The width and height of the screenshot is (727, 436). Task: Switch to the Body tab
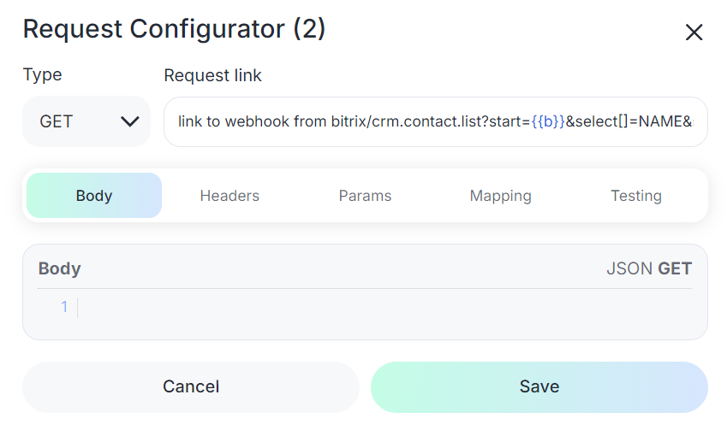tap(94, 196)
